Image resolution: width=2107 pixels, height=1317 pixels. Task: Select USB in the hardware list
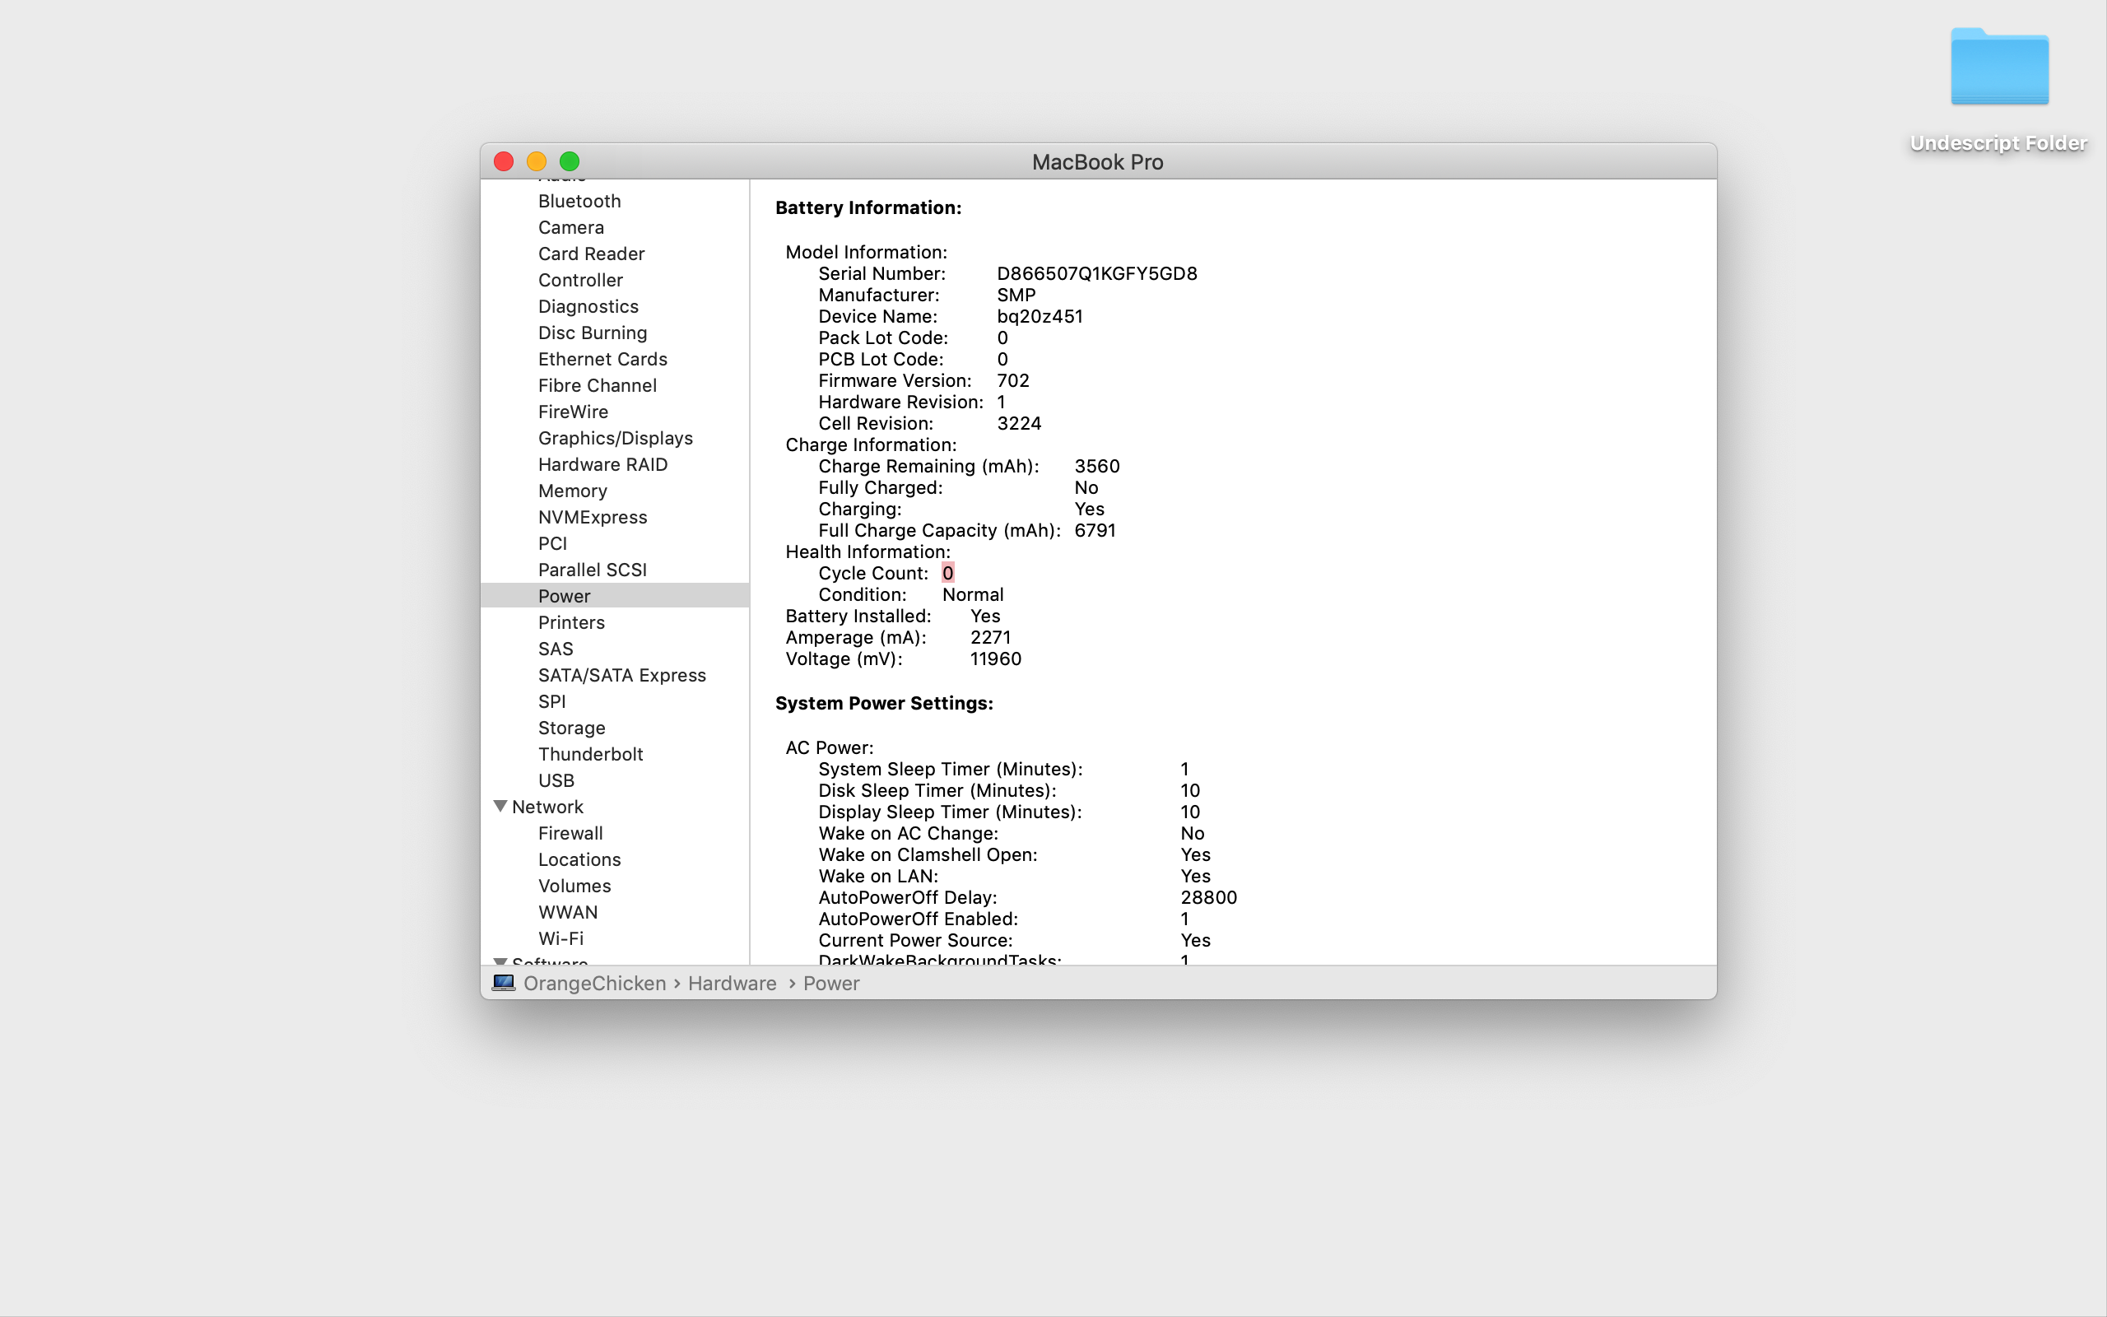(556, 780)
